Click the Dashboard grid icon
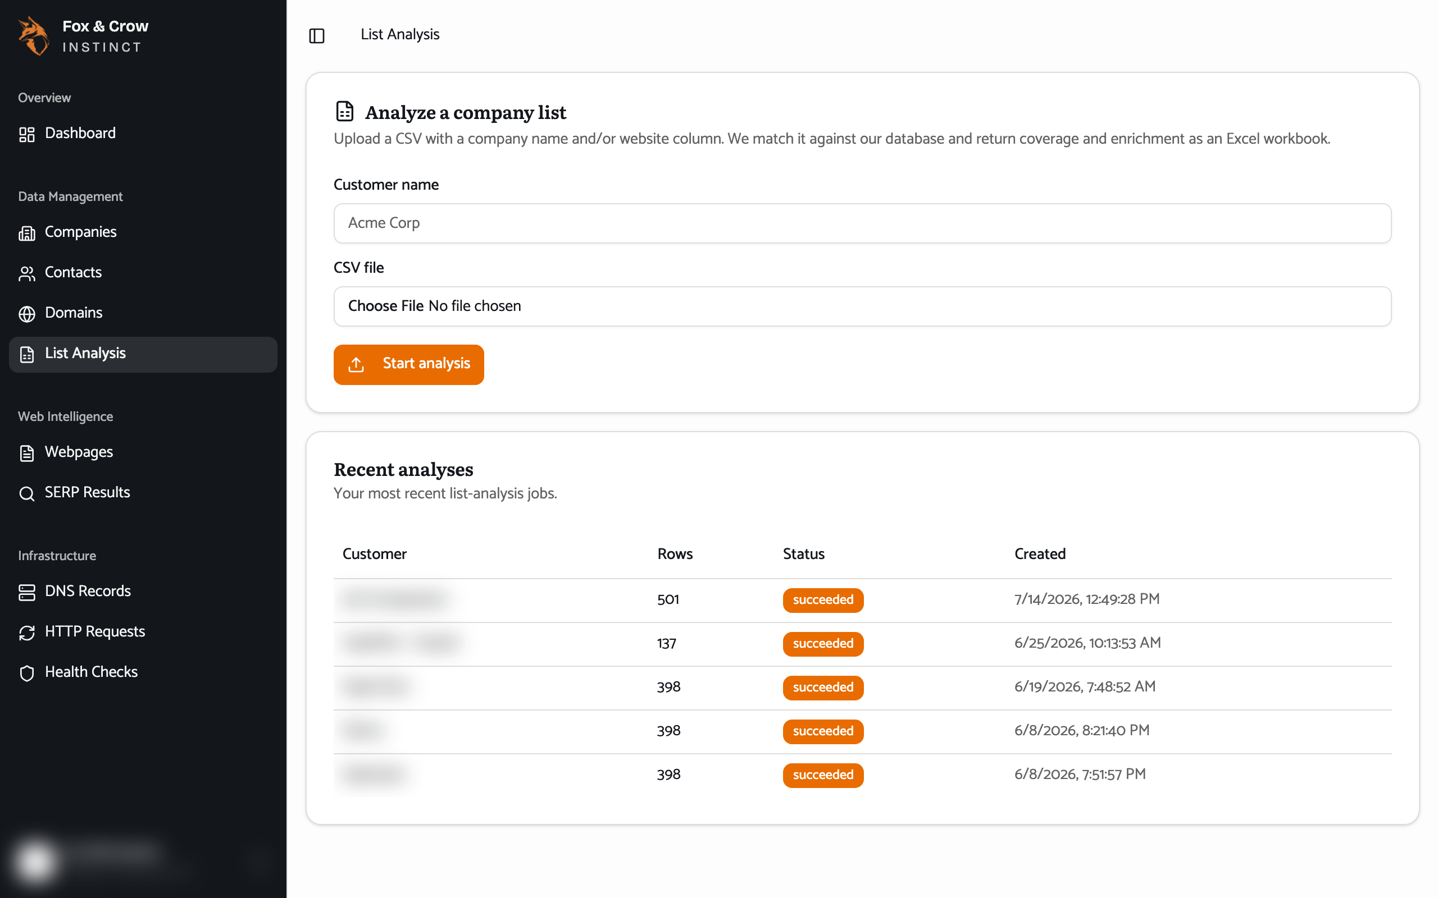 pos(27,134)
